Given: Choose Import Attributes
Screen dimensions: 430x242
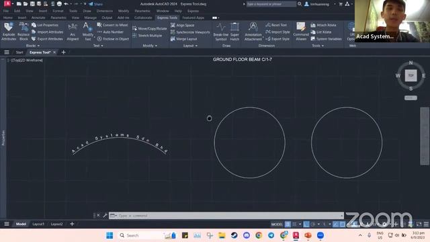Looking at the screenshot, I should pyautogui.click(x=47, y=32).
